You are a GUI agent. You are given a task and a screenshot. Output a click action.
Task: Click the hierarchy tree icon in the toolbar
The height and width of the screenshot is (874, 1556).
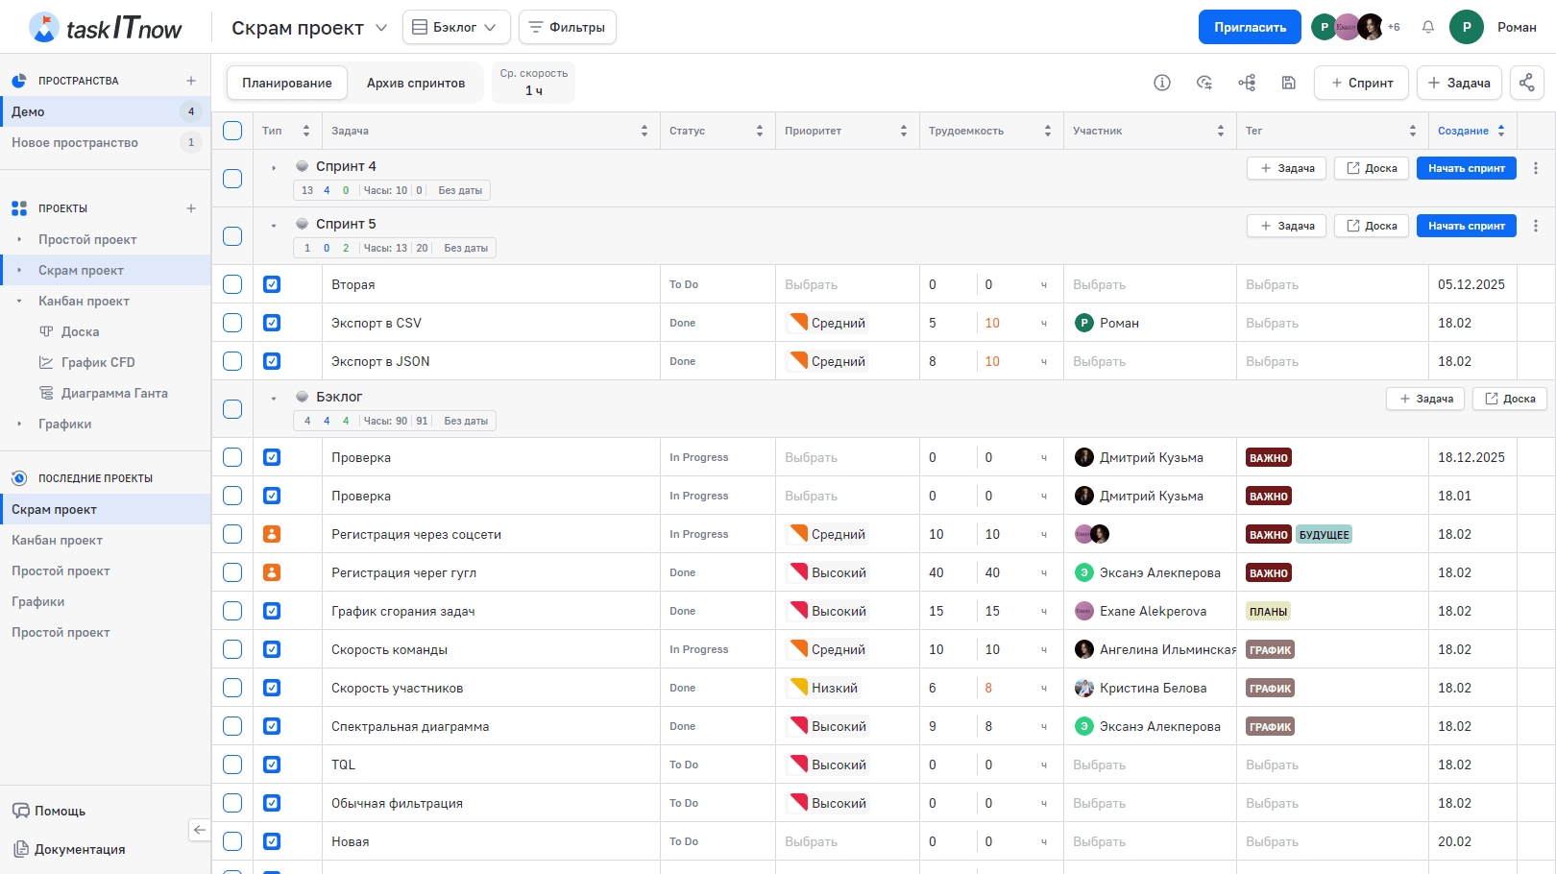(x=1247, y=83)
